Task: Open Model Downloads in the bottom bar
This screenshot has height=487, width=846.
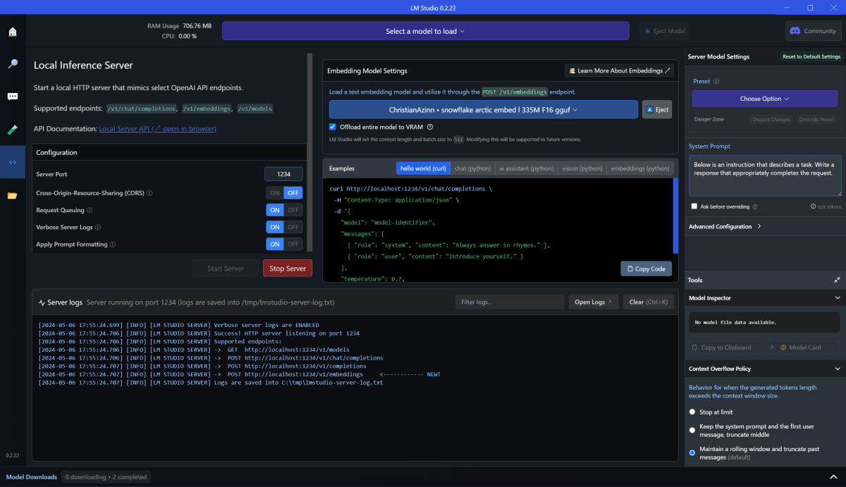Action: pos(32,477)
